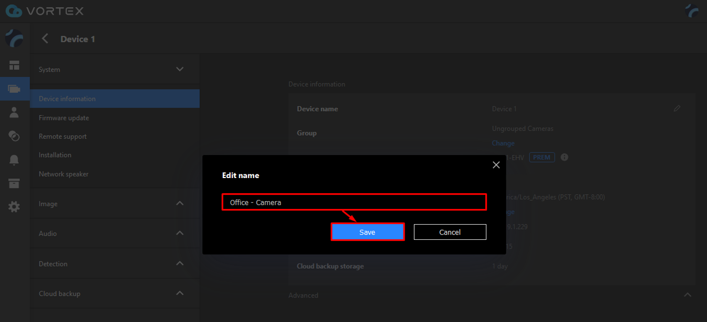Collapse the System section chevron
Viewport: 707px width, 322px height.
tap(180, 69)
